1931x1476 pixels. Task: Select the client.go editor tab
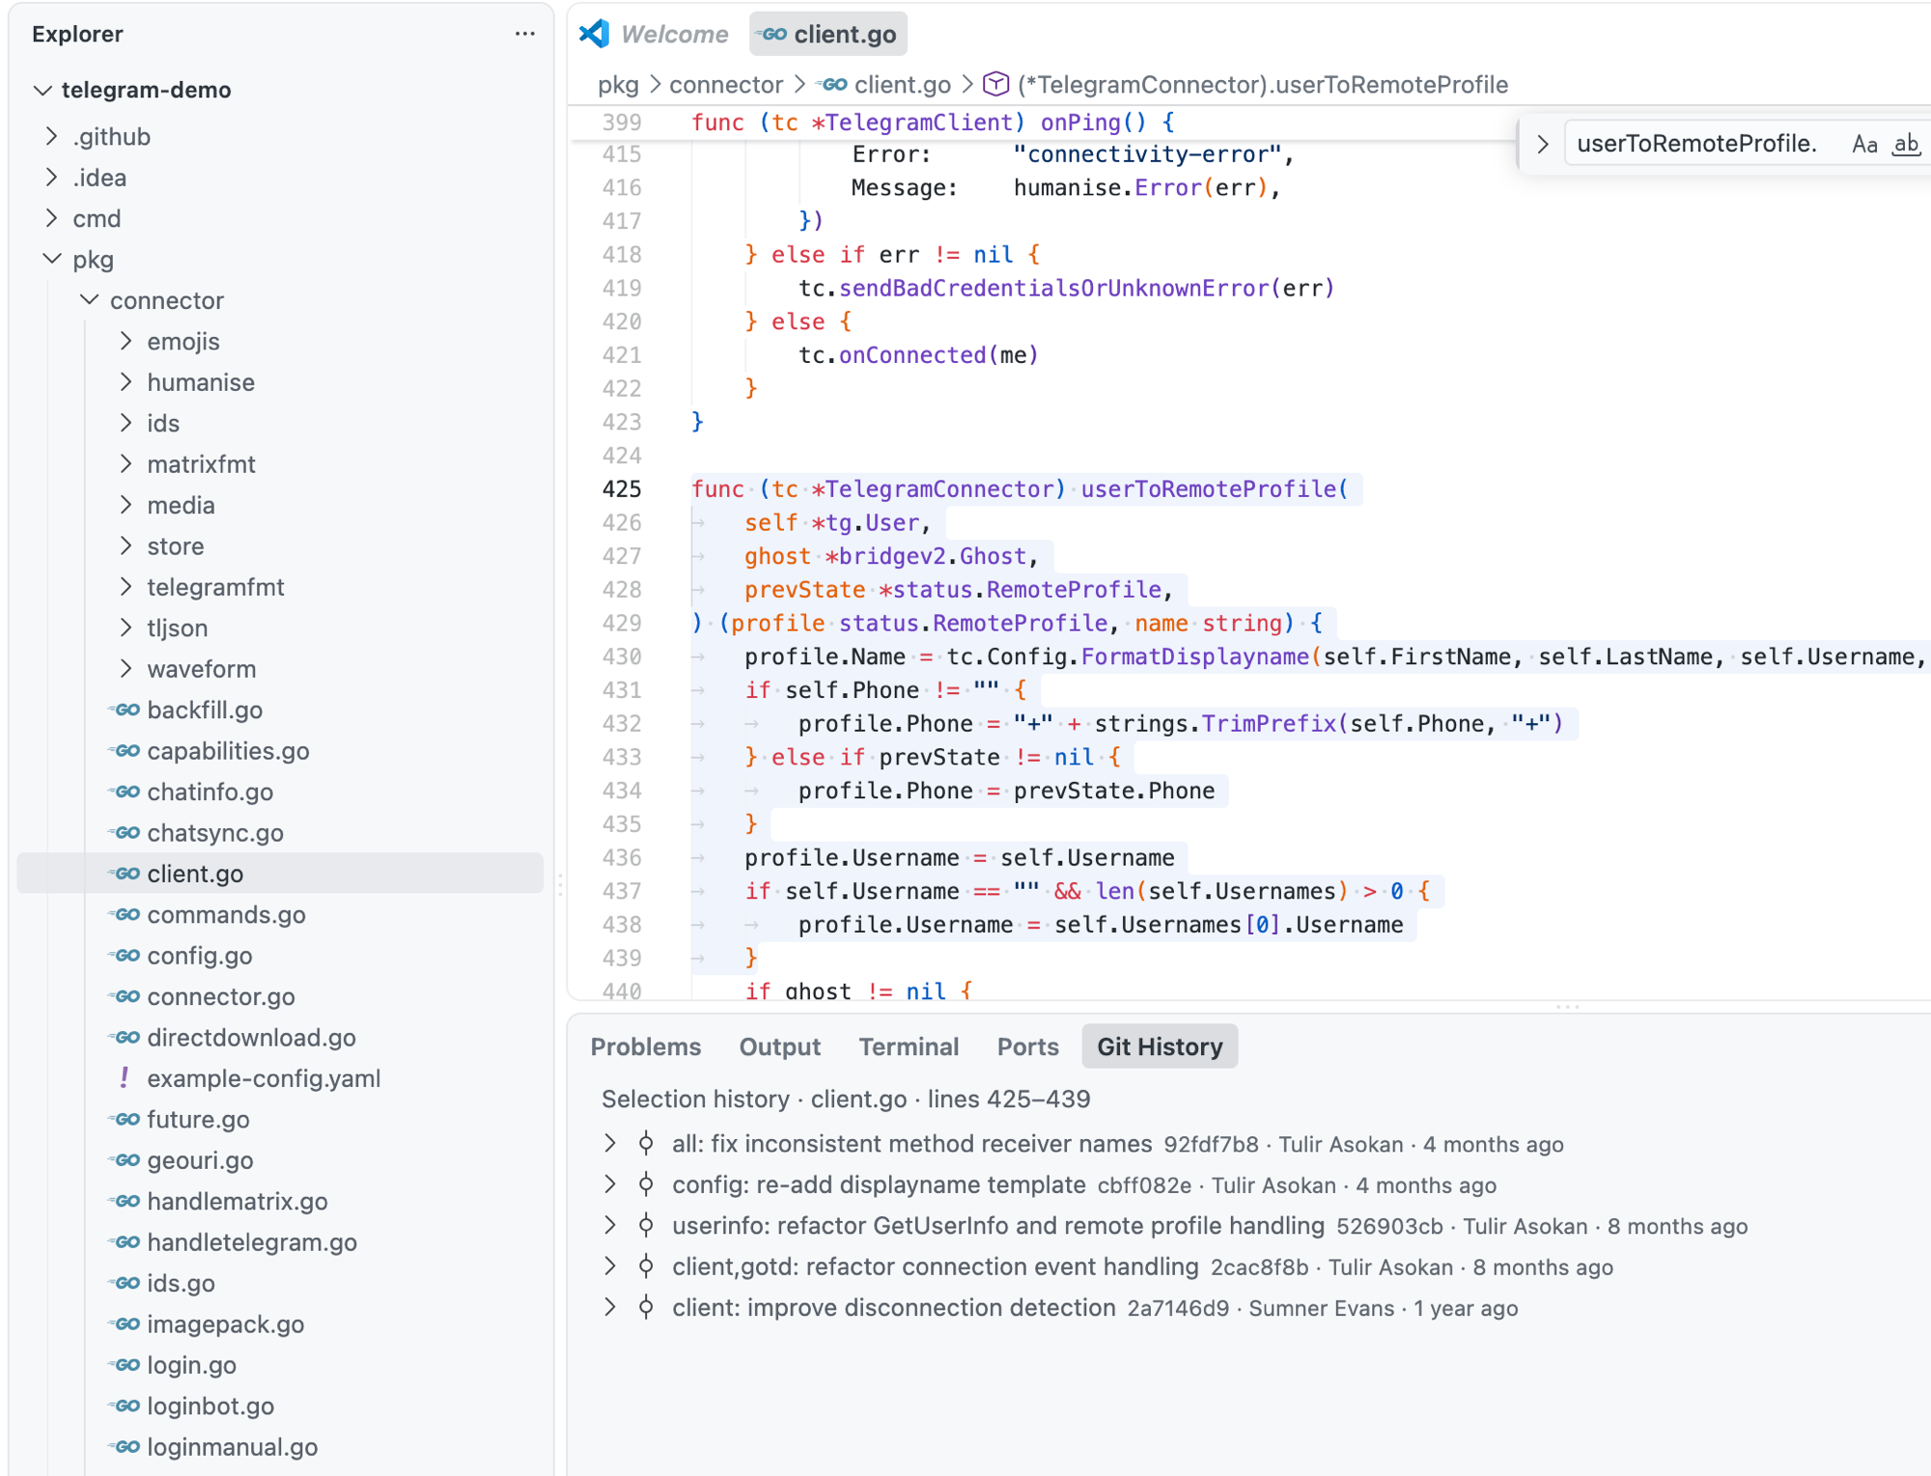point(828,35)
